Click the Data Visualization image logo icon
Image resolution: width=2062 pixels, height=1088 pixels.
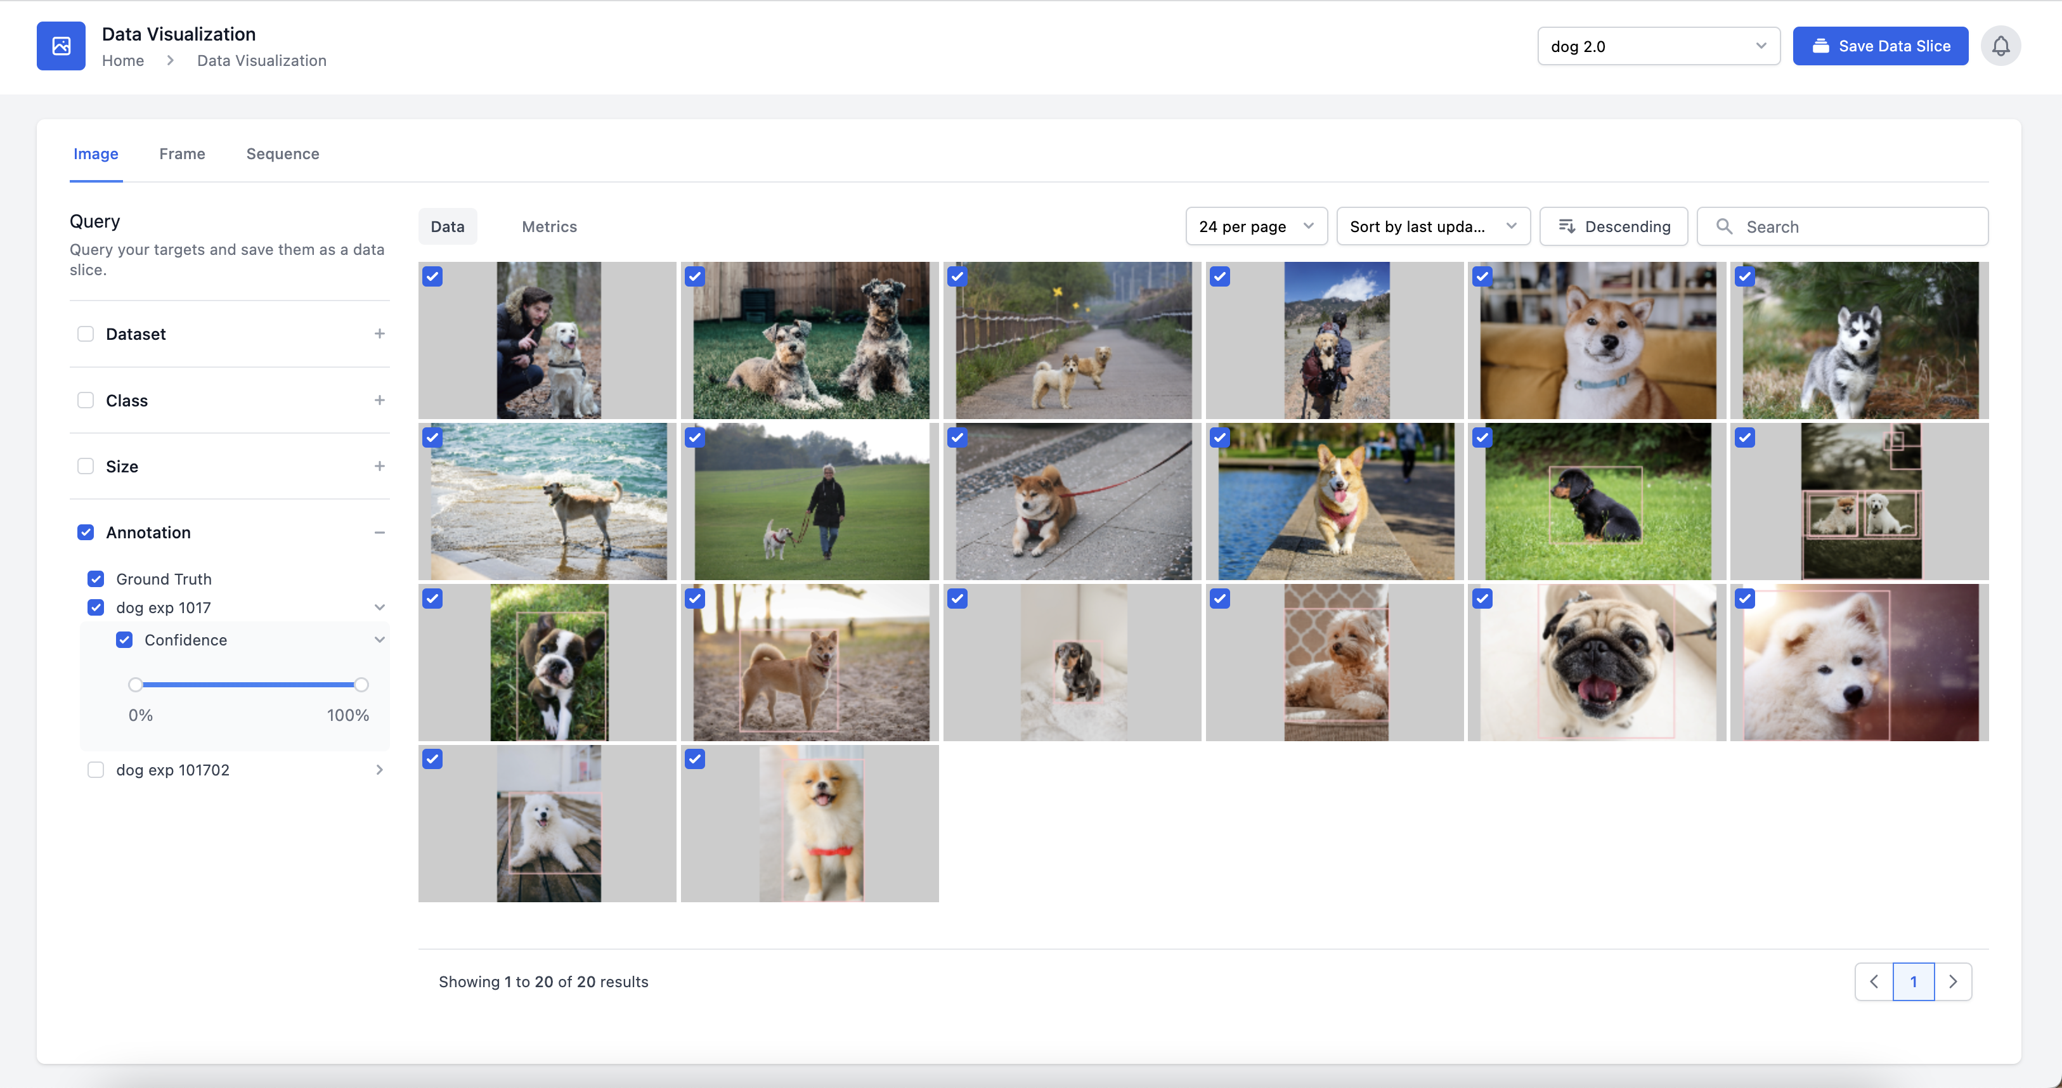point(61,46)
